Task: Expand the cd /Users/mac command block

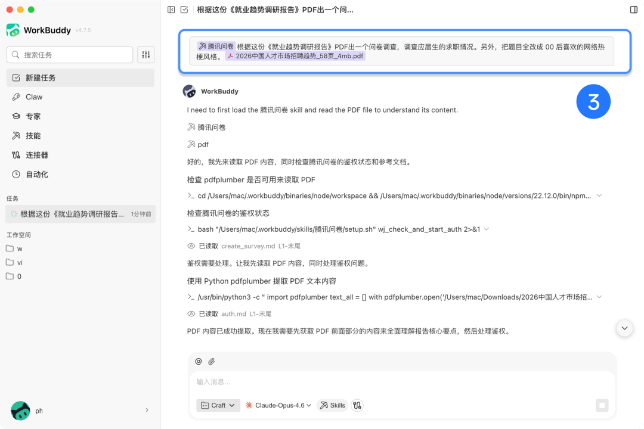Action: [599, 196]
